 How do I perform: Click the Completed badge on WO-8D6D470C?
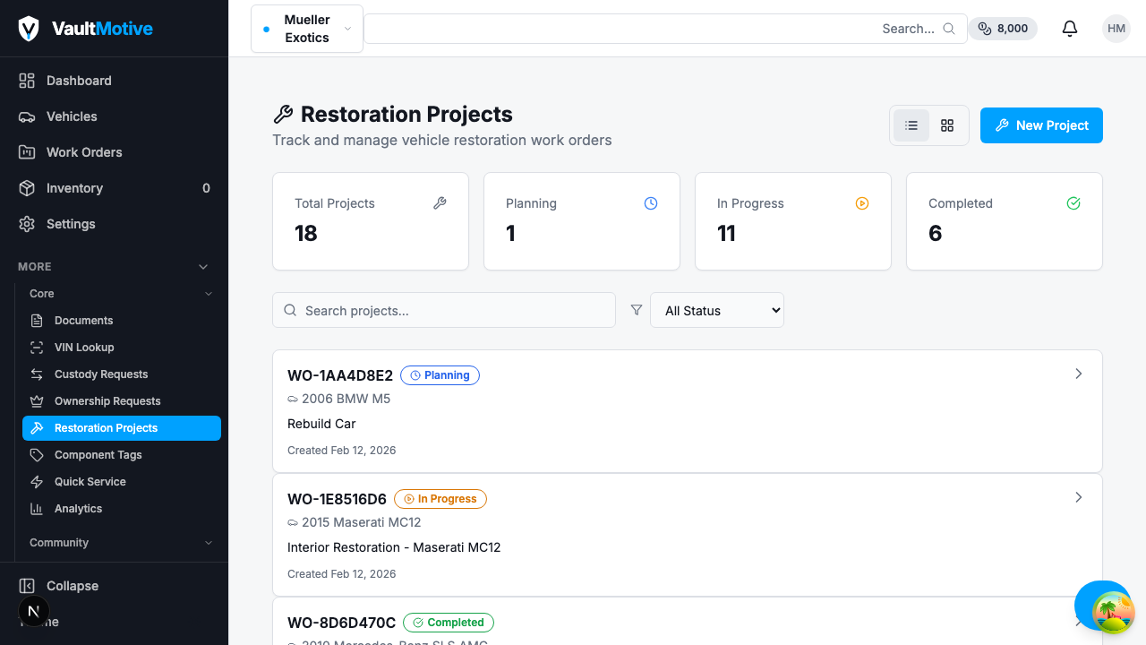pos(449,623)
